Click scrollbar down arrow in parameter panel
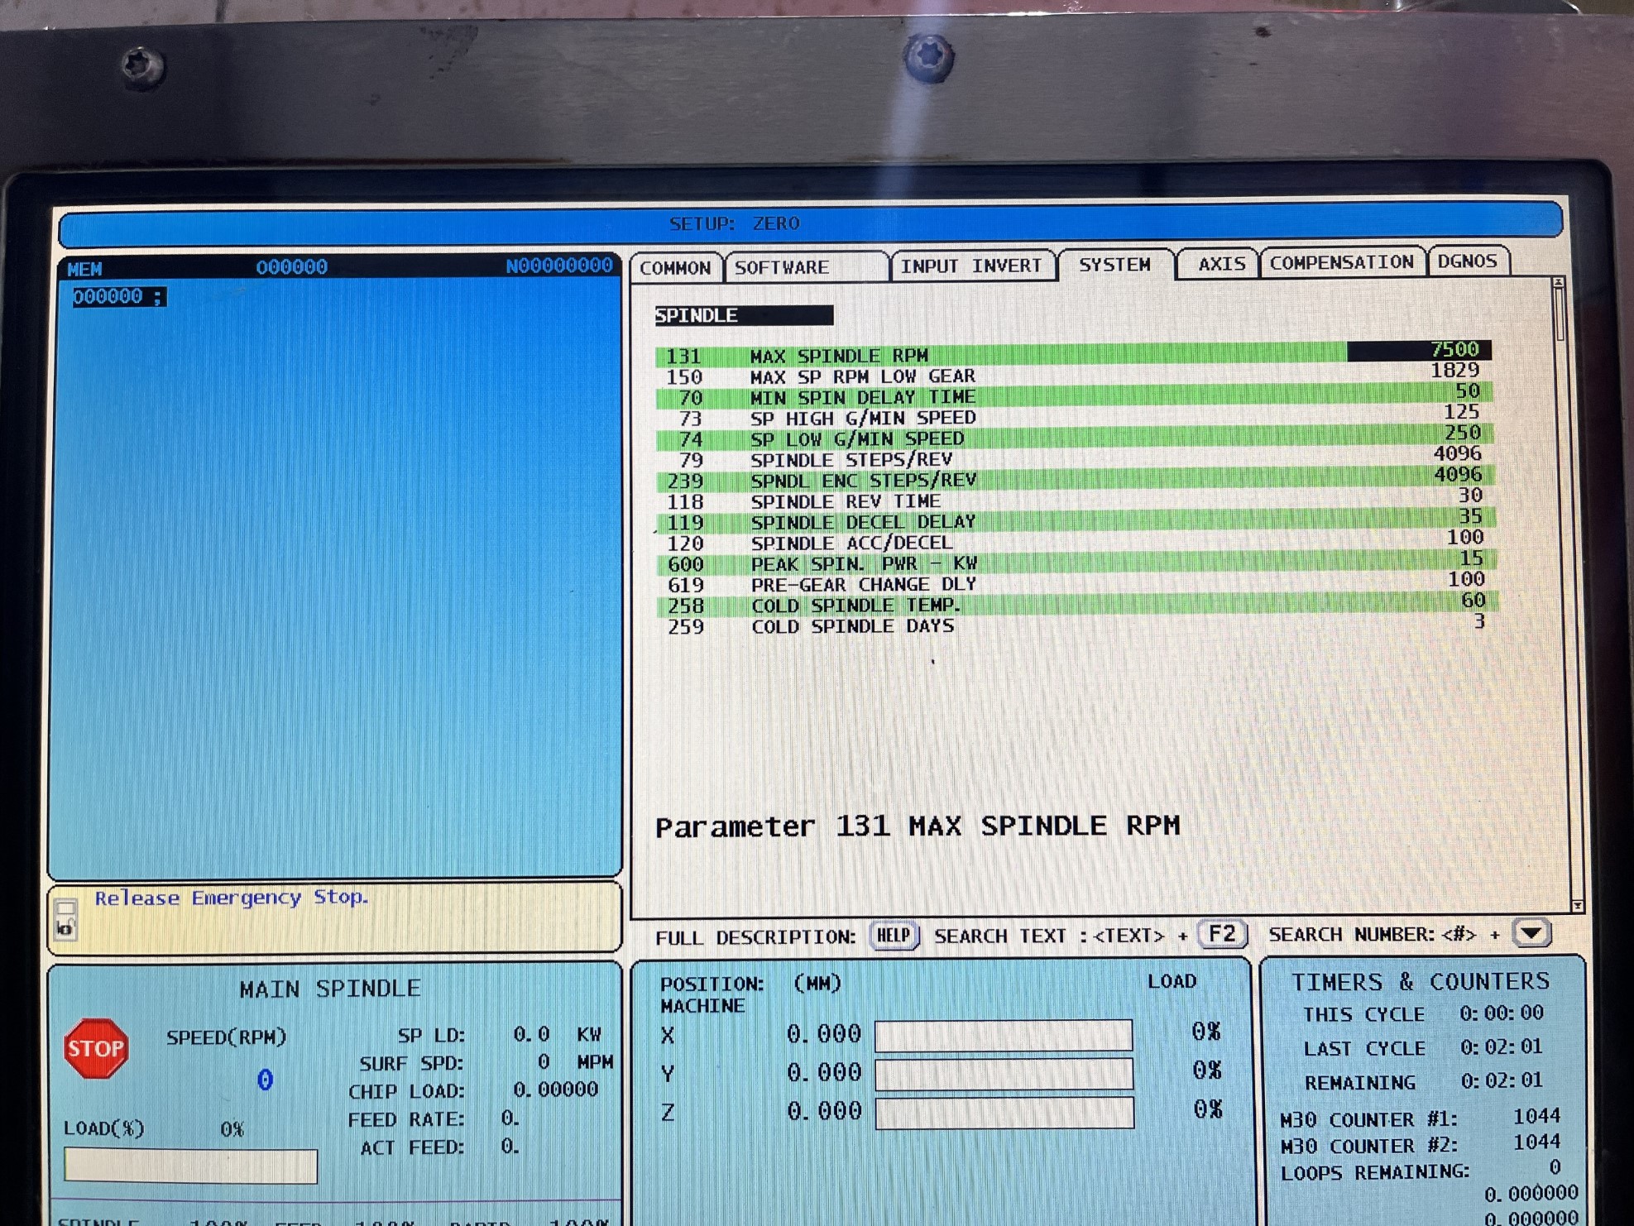1634x1226 pixels. click(x=1577, y=907)
